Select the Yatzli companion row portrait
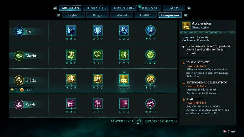244x137 pixels. 19,105
